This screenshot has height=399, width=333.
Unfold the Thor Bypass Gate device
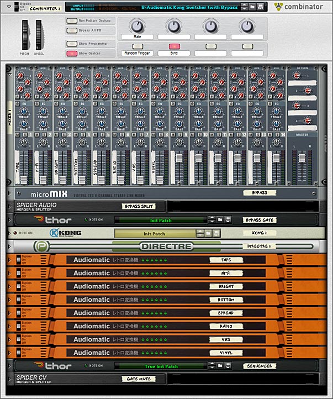[9, 219]
